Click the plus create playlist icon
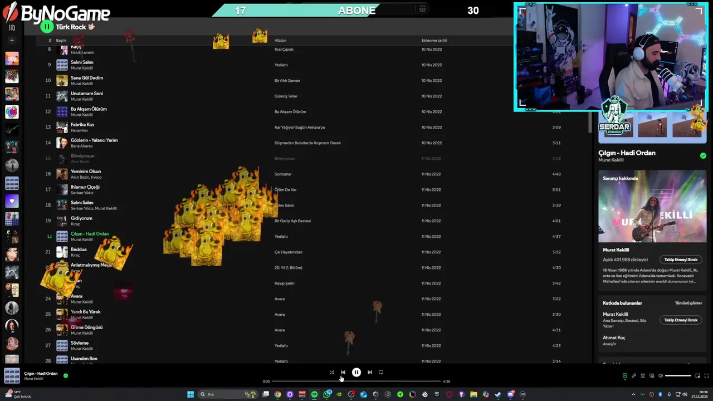 point(12,40)
